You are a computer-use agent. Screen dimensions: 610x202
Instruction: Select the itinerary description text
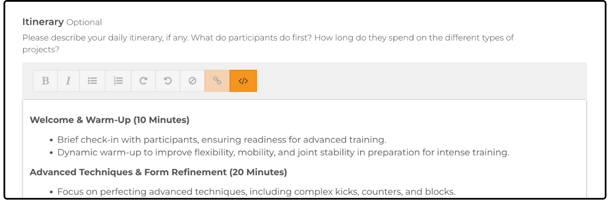coord(268,44)
